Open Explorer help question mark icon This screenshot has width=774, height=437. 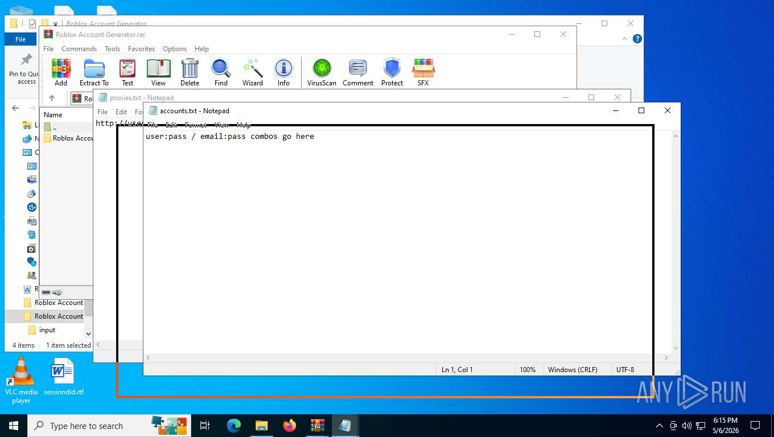(x=637, y=39)
